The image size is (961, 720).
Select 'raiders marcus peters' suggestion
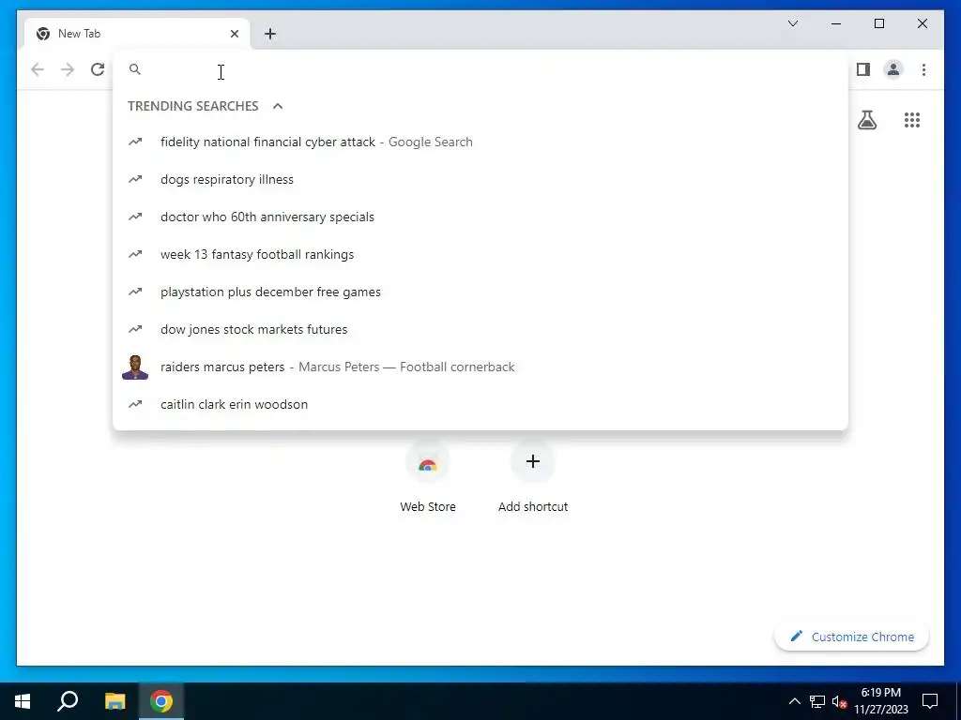480,367
